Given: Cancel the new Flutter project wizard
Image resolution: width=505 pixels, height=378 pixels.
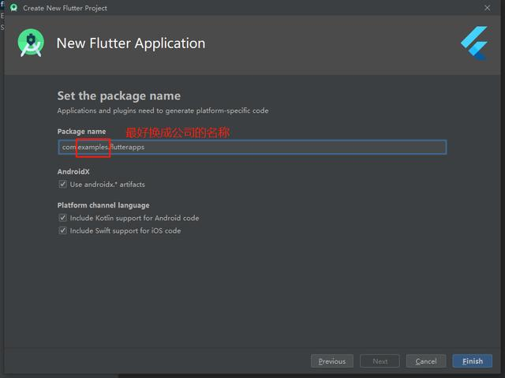Looking at the screenshot, I should pyautogui.click(x=426, y=361).
